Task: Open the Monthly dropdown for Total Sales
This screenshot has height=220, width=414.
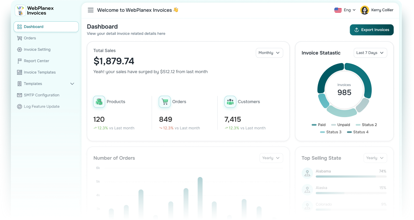Action: [x=269, y=53]
